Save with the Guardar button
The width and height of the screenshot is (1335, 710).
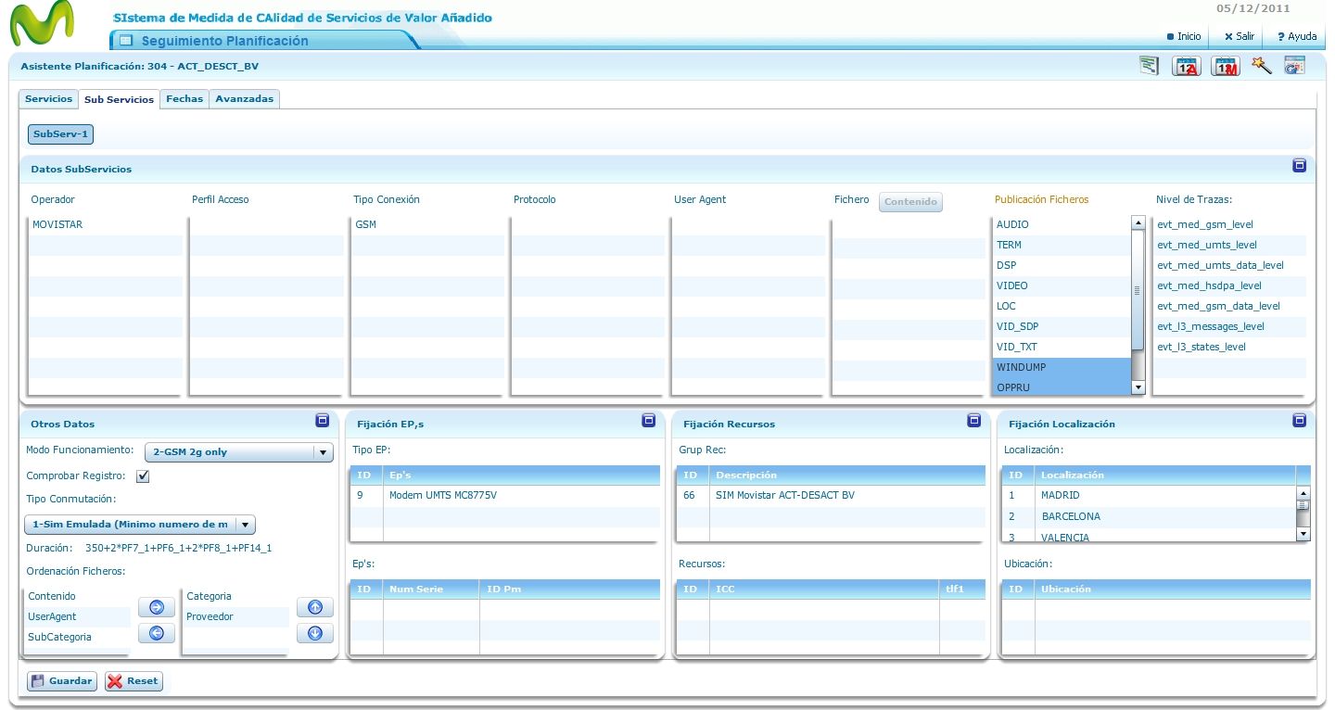(61, 681)
